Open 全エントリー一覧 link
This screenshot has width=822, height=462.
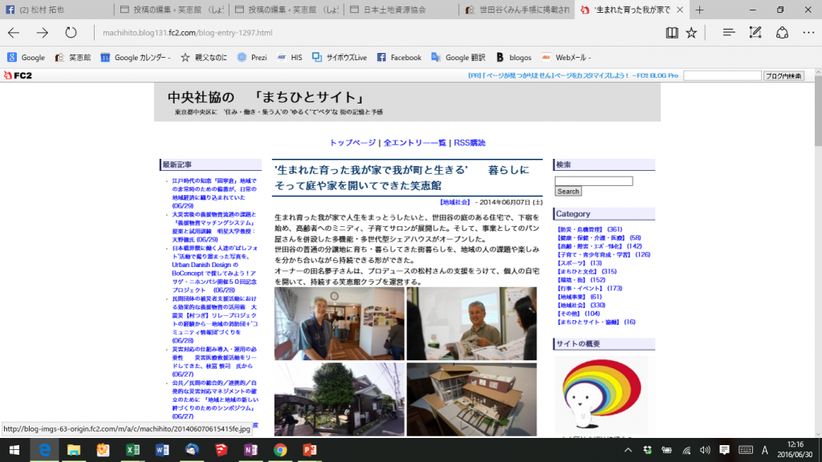point(415,143)
